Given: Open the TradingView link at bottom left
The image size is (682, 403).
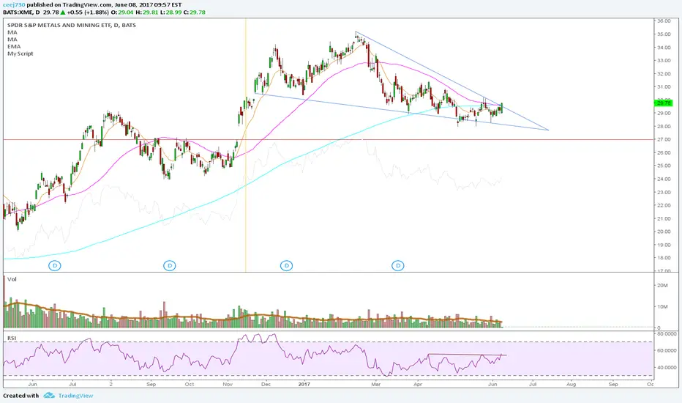Looking at the screenshot, I should pos(75,396).
